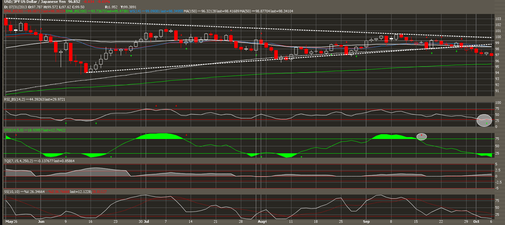Click the gray ellipse annotation on RSI panel
This screenshot has width=505, height=225.
point(484,120)
